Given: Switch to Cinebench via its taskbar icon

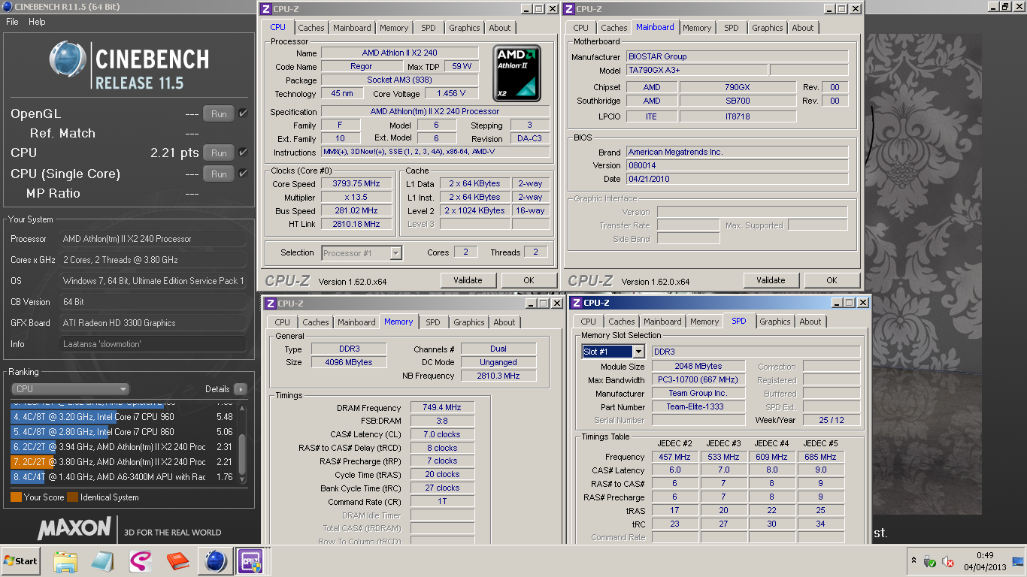Looking at the screenshot, I should point(216,560).
